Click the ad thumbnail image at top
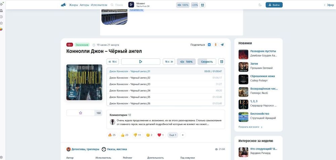This screenshot has width=336, height=160. point(115,17)
